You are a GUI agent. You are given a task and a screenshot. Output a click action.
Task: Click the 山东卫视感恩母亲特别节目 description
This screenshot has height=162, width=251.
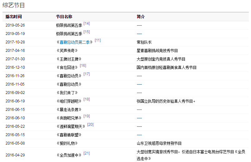[x=159, y=143]
